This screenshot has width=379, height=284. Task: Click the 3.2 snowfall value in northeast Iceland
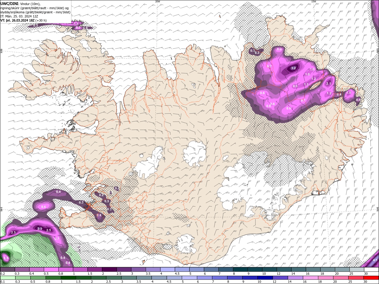pyautogui.click(x=293, y=68)
